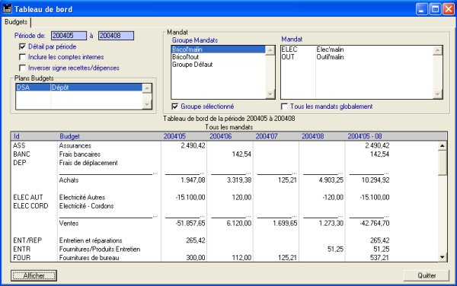Click Achats 2004'06 value 3.319,38
457x286 pixels.
point(239,180)
